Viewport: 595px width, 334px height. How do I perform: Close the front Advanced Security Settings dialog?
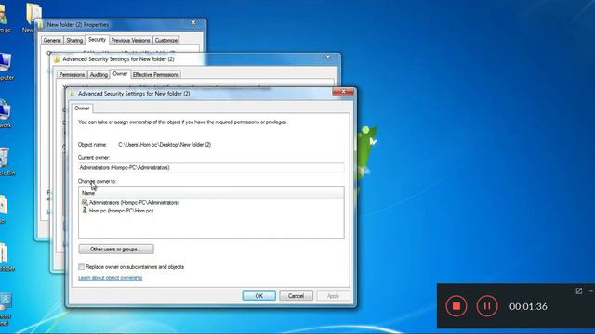343,92
